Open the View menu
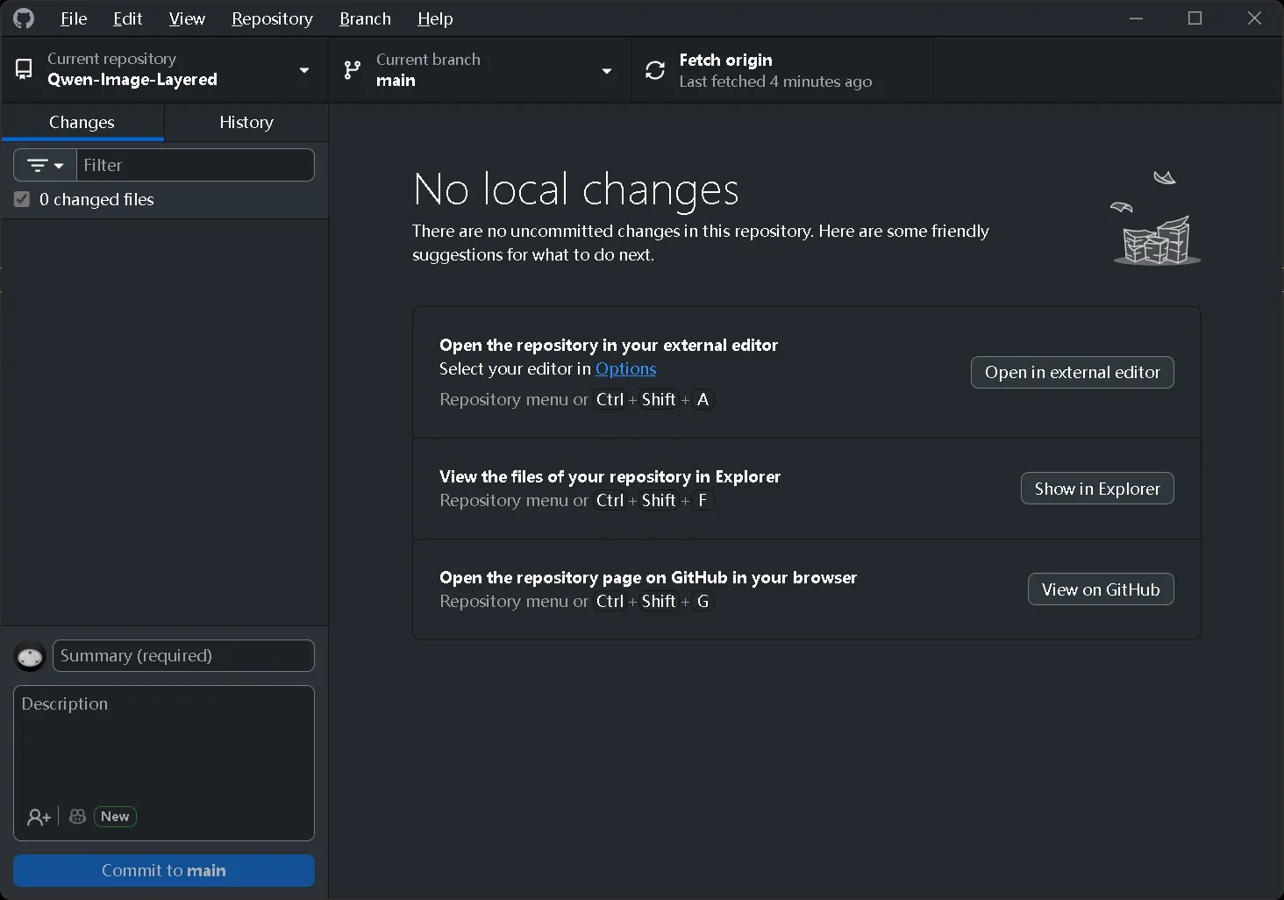 (187, 18)
